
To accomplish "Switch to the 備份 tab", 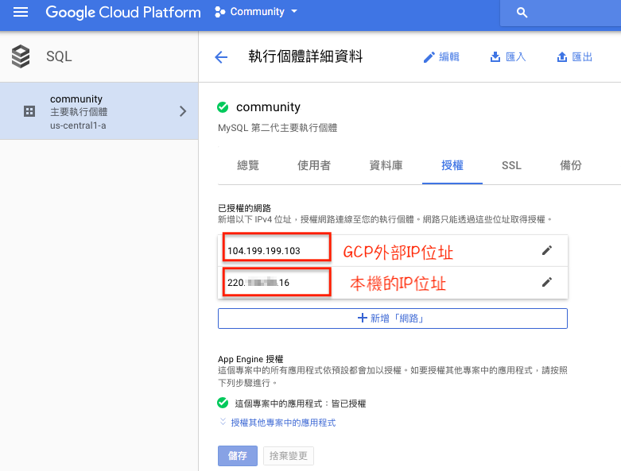I will 571,165.
